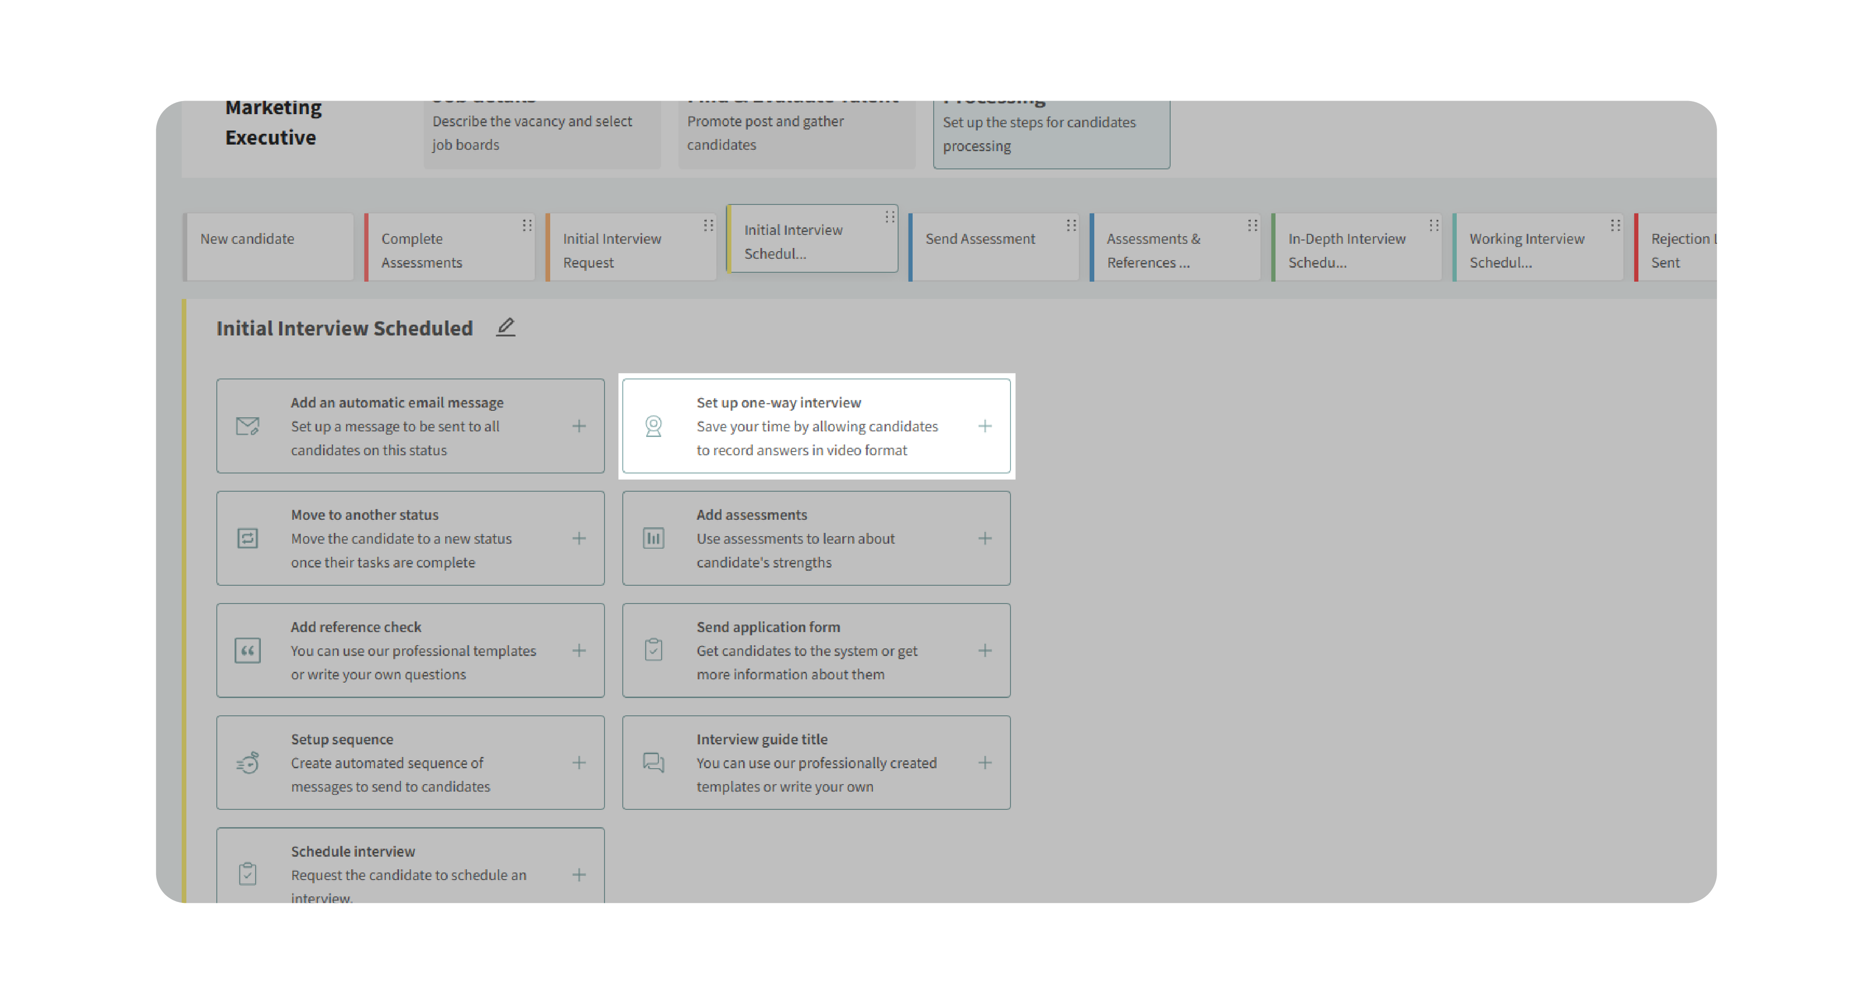Click the Setup sequence timer icon
The height and width of the screenshot is (1004, 1873).
(x=247, y=762)
